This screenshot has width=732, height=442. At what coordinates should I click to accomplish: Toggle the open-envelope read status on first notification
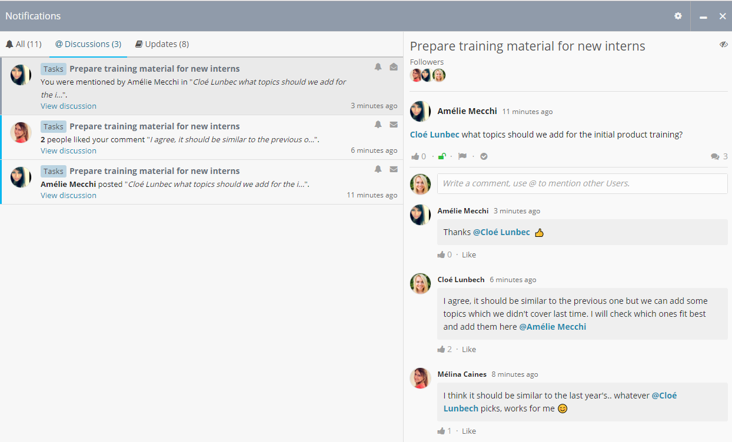tap(394, 67)
